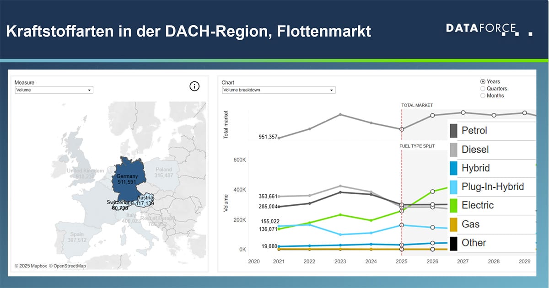Select the Quarters radio button
The height and width of the screenshot is (288, 549).
(x=483, y=89)
